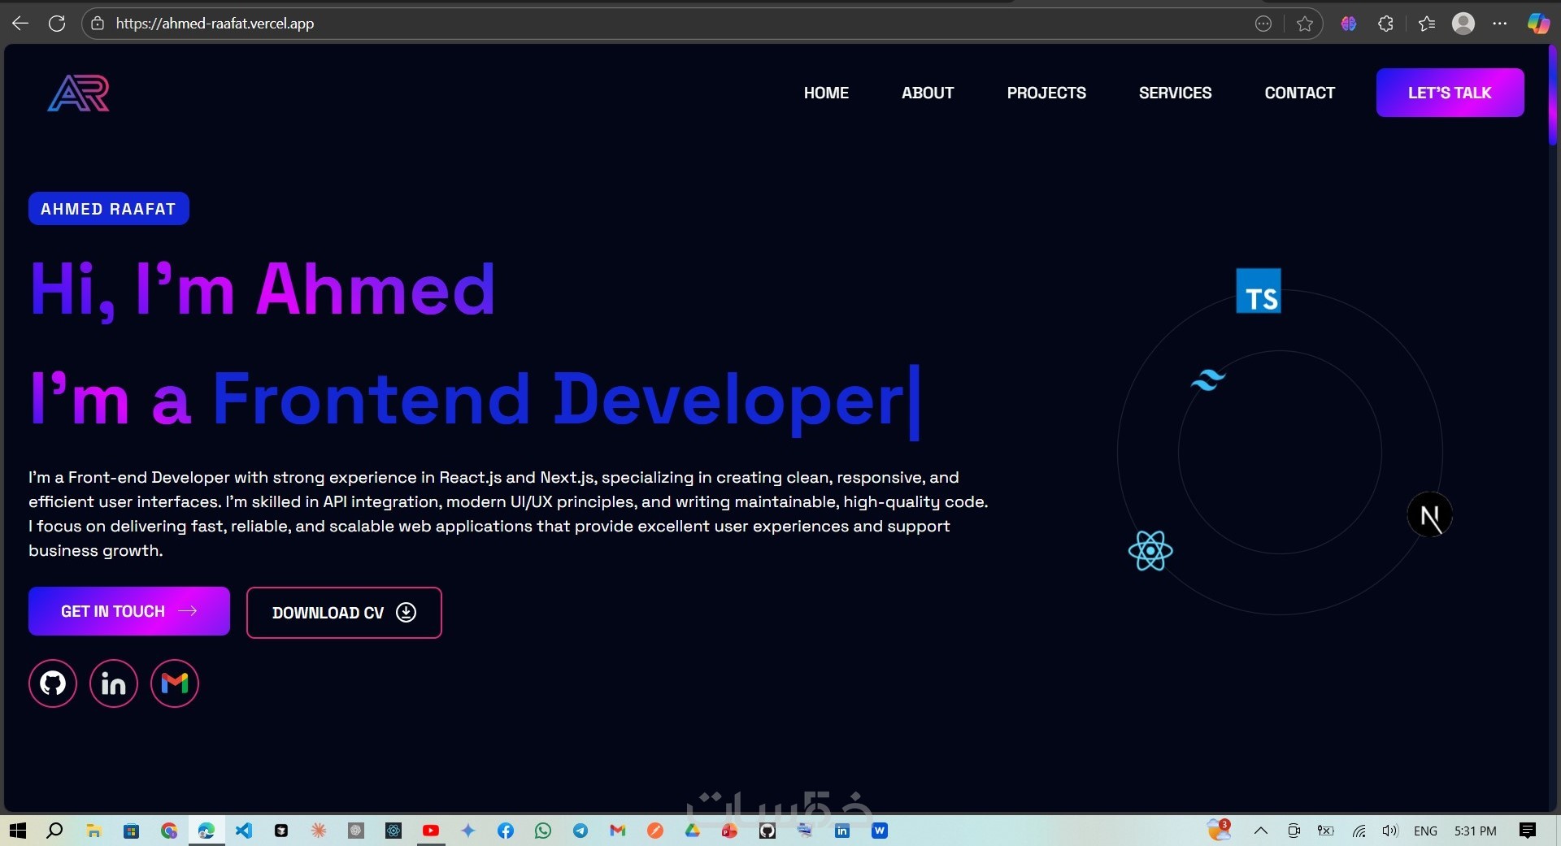Click the LET'S TALK button
1561x846 pixels.
click(x=1450, y=93)
